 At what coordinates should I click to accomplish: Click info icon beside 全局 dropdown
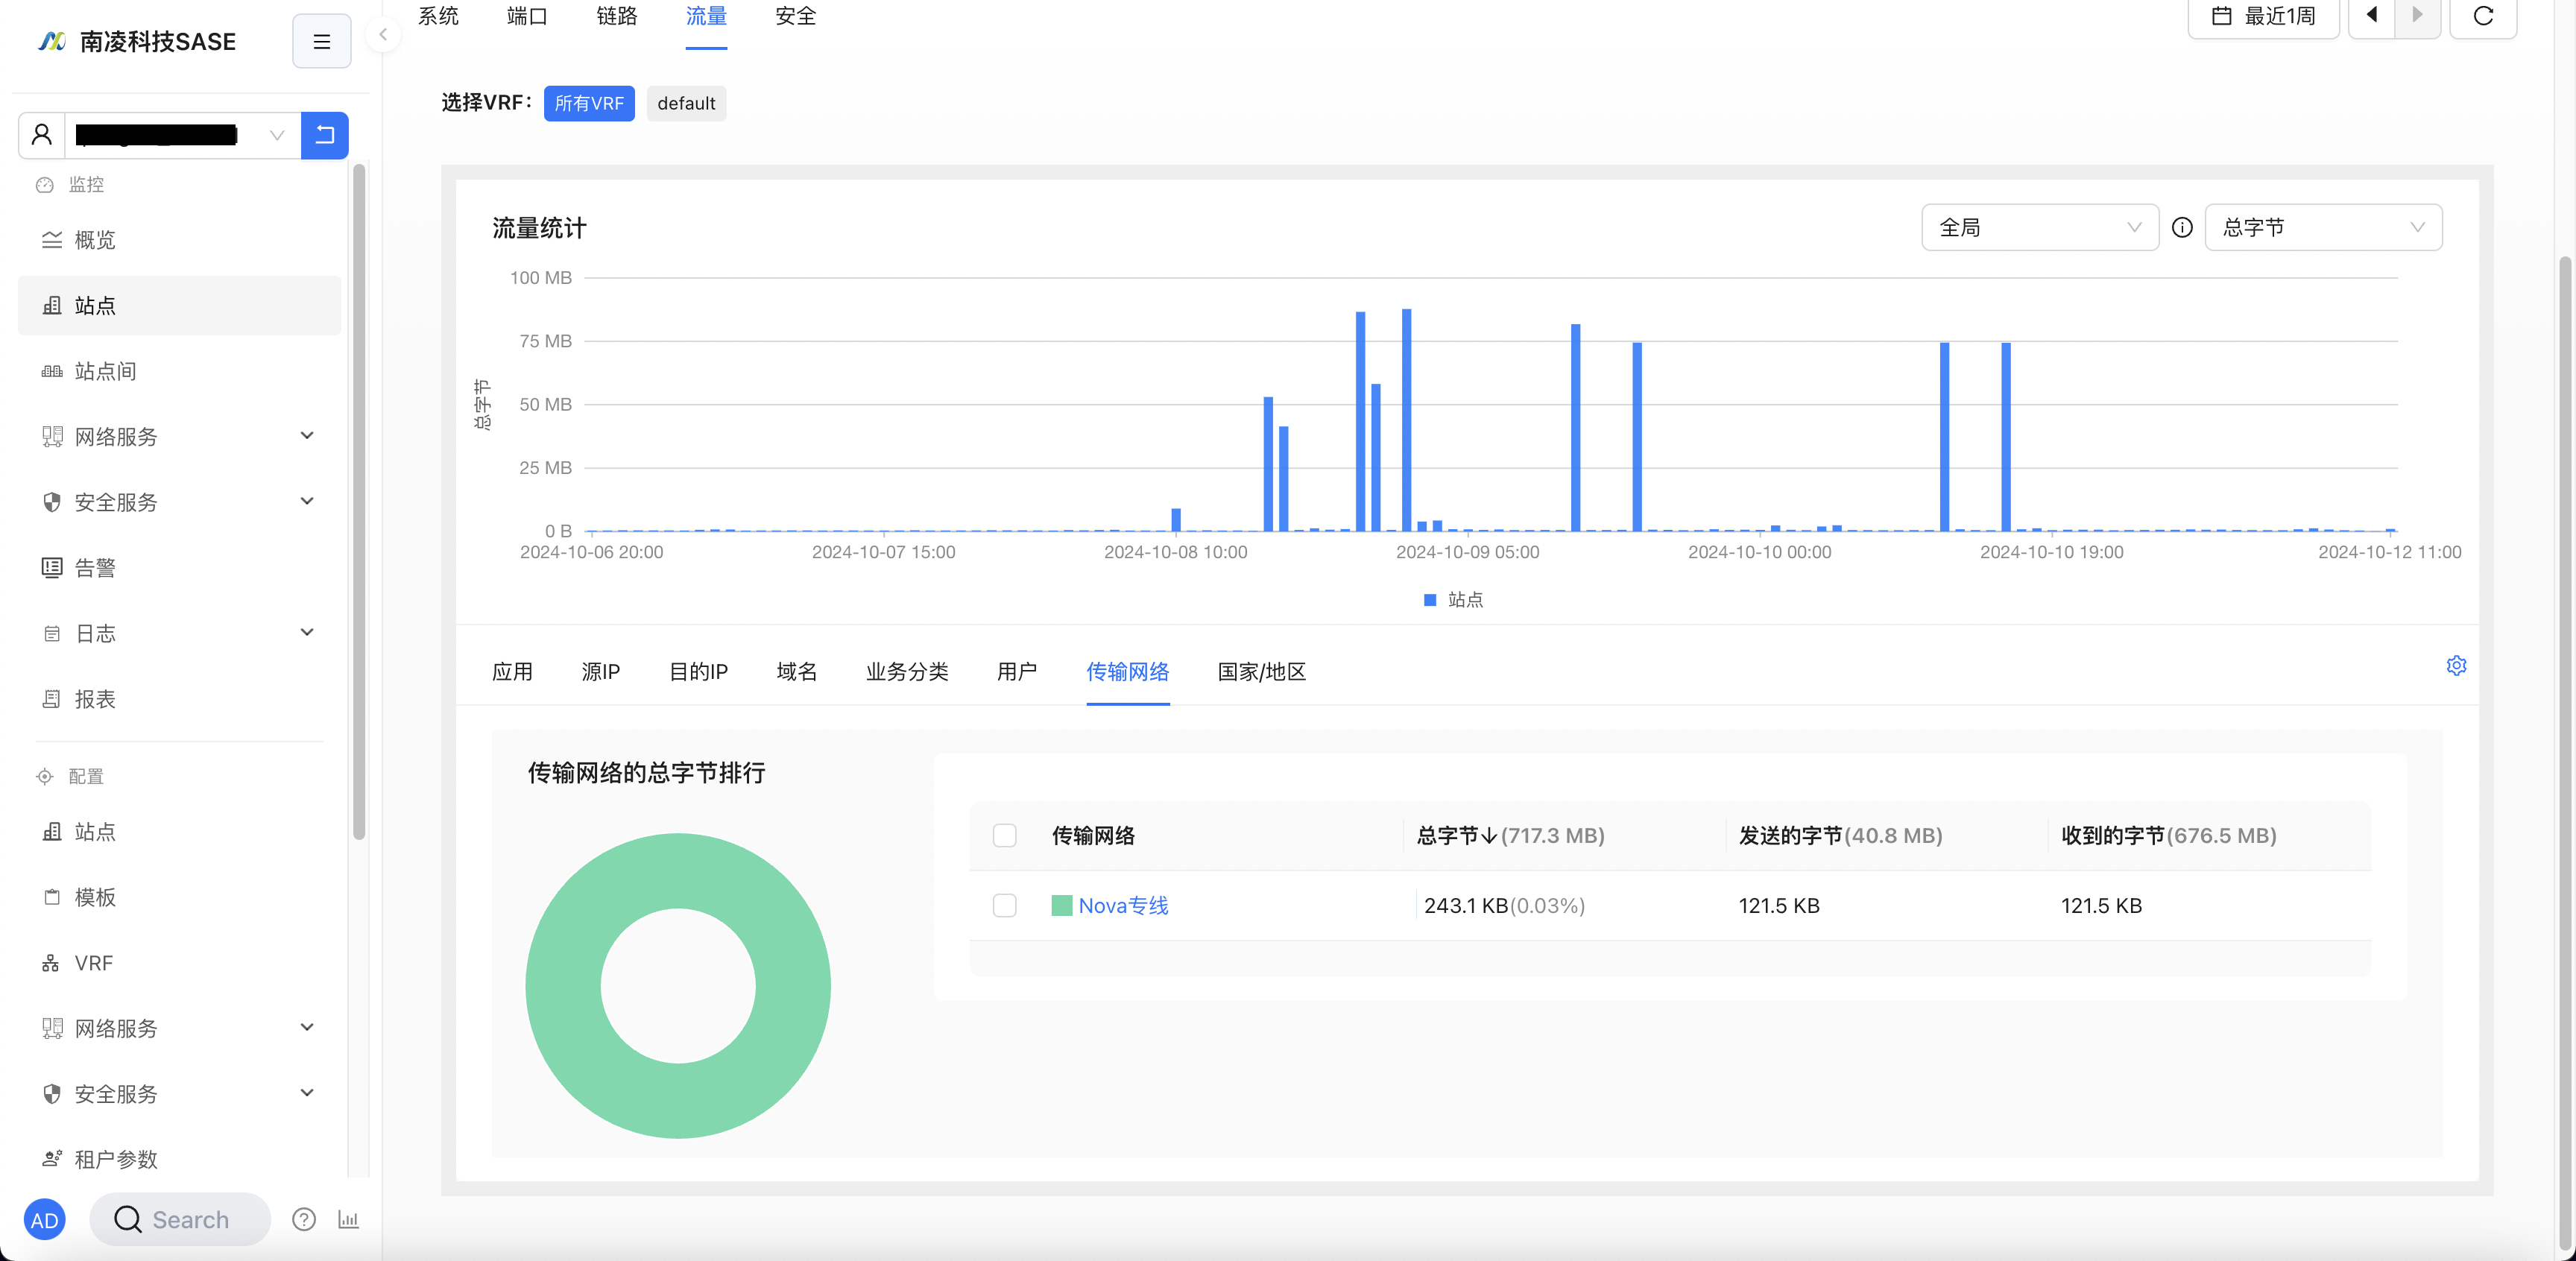2182,228
